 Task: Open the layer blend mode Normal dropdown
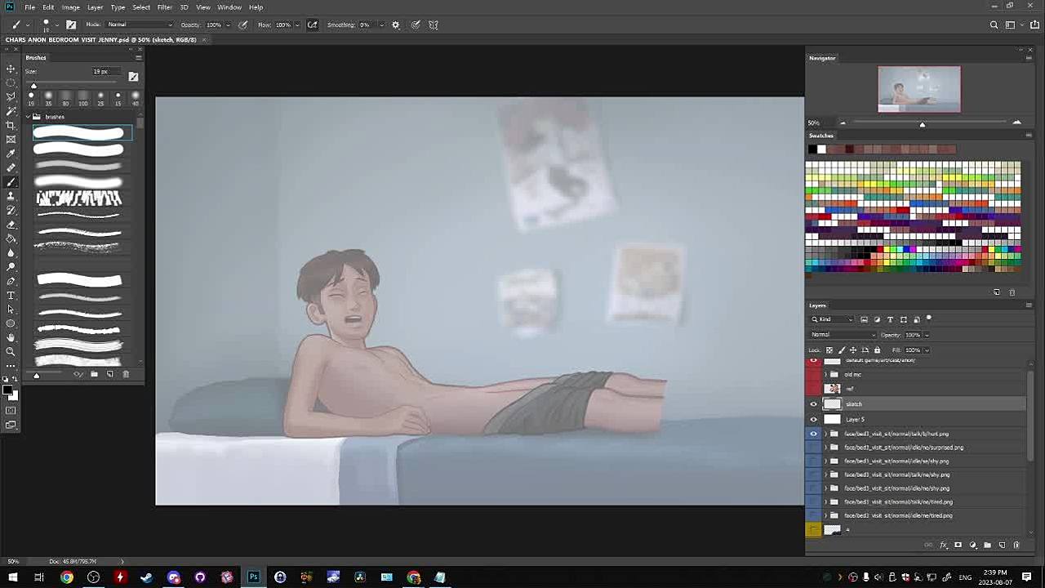843,335
